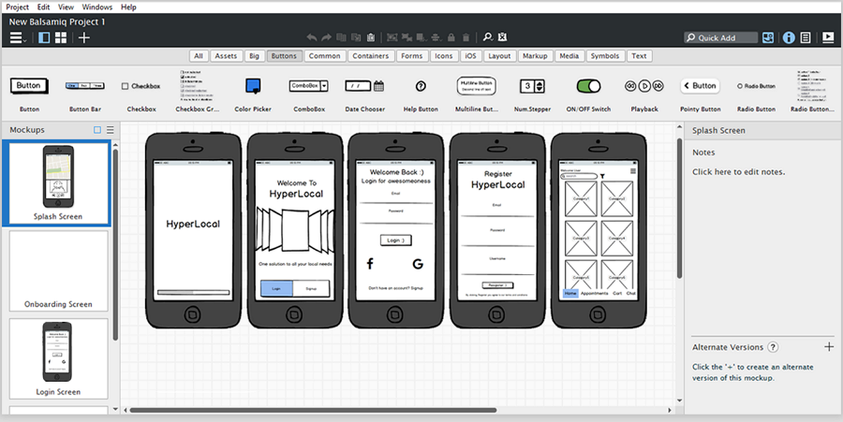Click the undo arrow icon
The width and height of the screenshot is (843, 422).
311,37
